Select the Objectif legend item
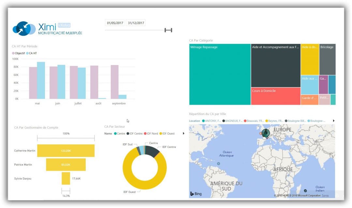This screenshot has height=208, width=352. tap(18, 53)
